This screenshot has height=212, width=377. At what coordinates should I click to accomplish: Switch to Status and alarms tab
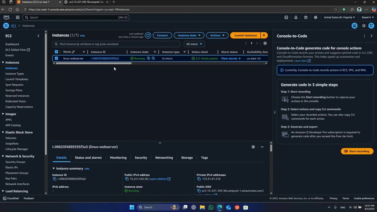88,158
